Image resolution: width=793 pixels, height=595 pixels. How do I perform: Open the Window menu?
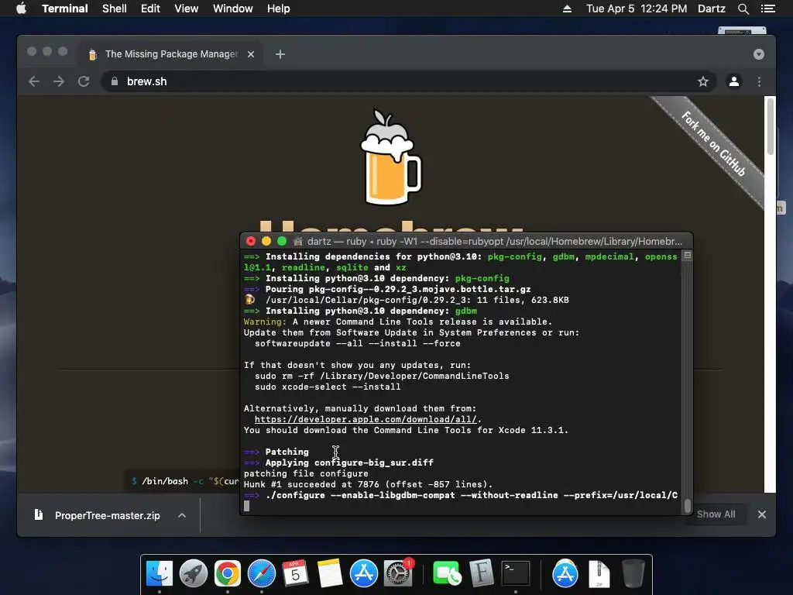(232, 9)
